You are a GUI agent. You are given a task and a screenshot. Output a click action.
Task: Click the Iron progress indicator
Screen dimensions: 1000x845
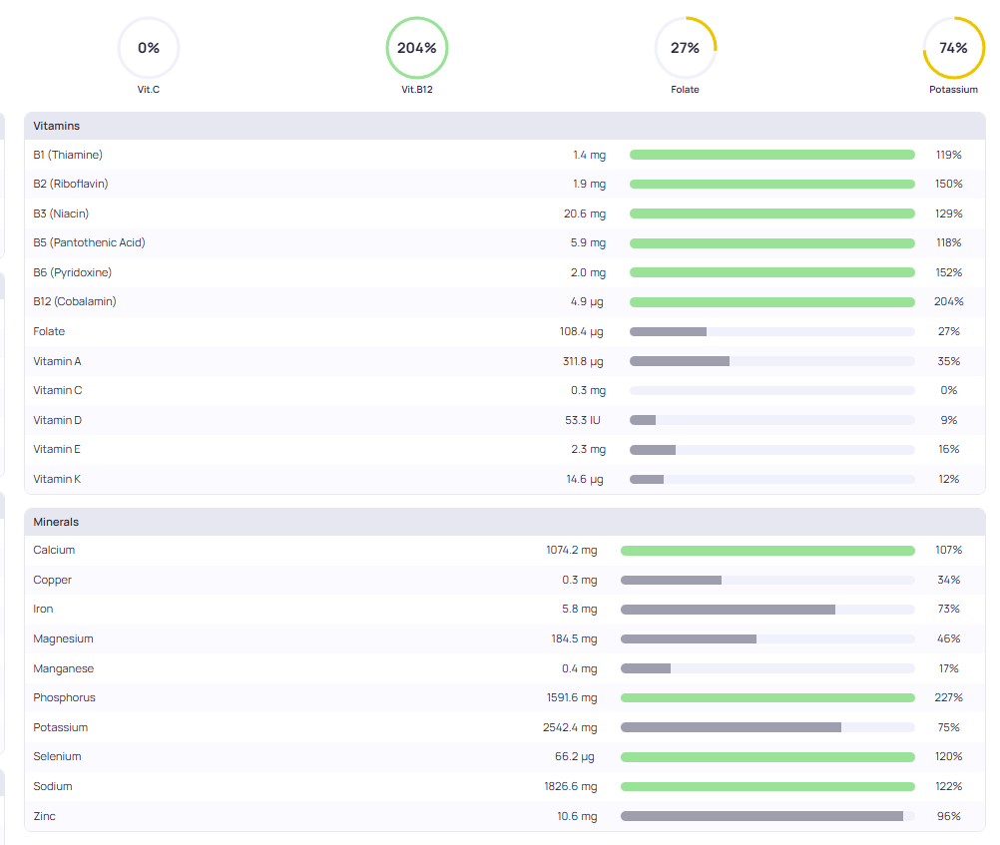(x=767, y=609)
